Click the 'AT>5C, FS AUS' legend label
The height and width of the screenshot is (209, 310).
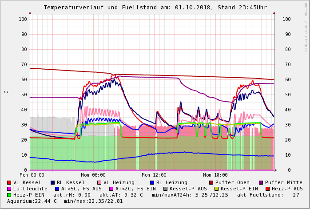[81, 189]
